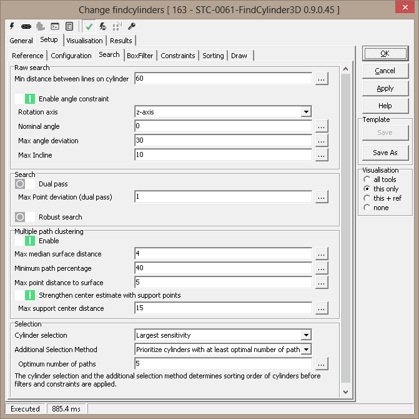
Task: Select the 'all tools' visualisation radio button
Action: coord(367,179)
